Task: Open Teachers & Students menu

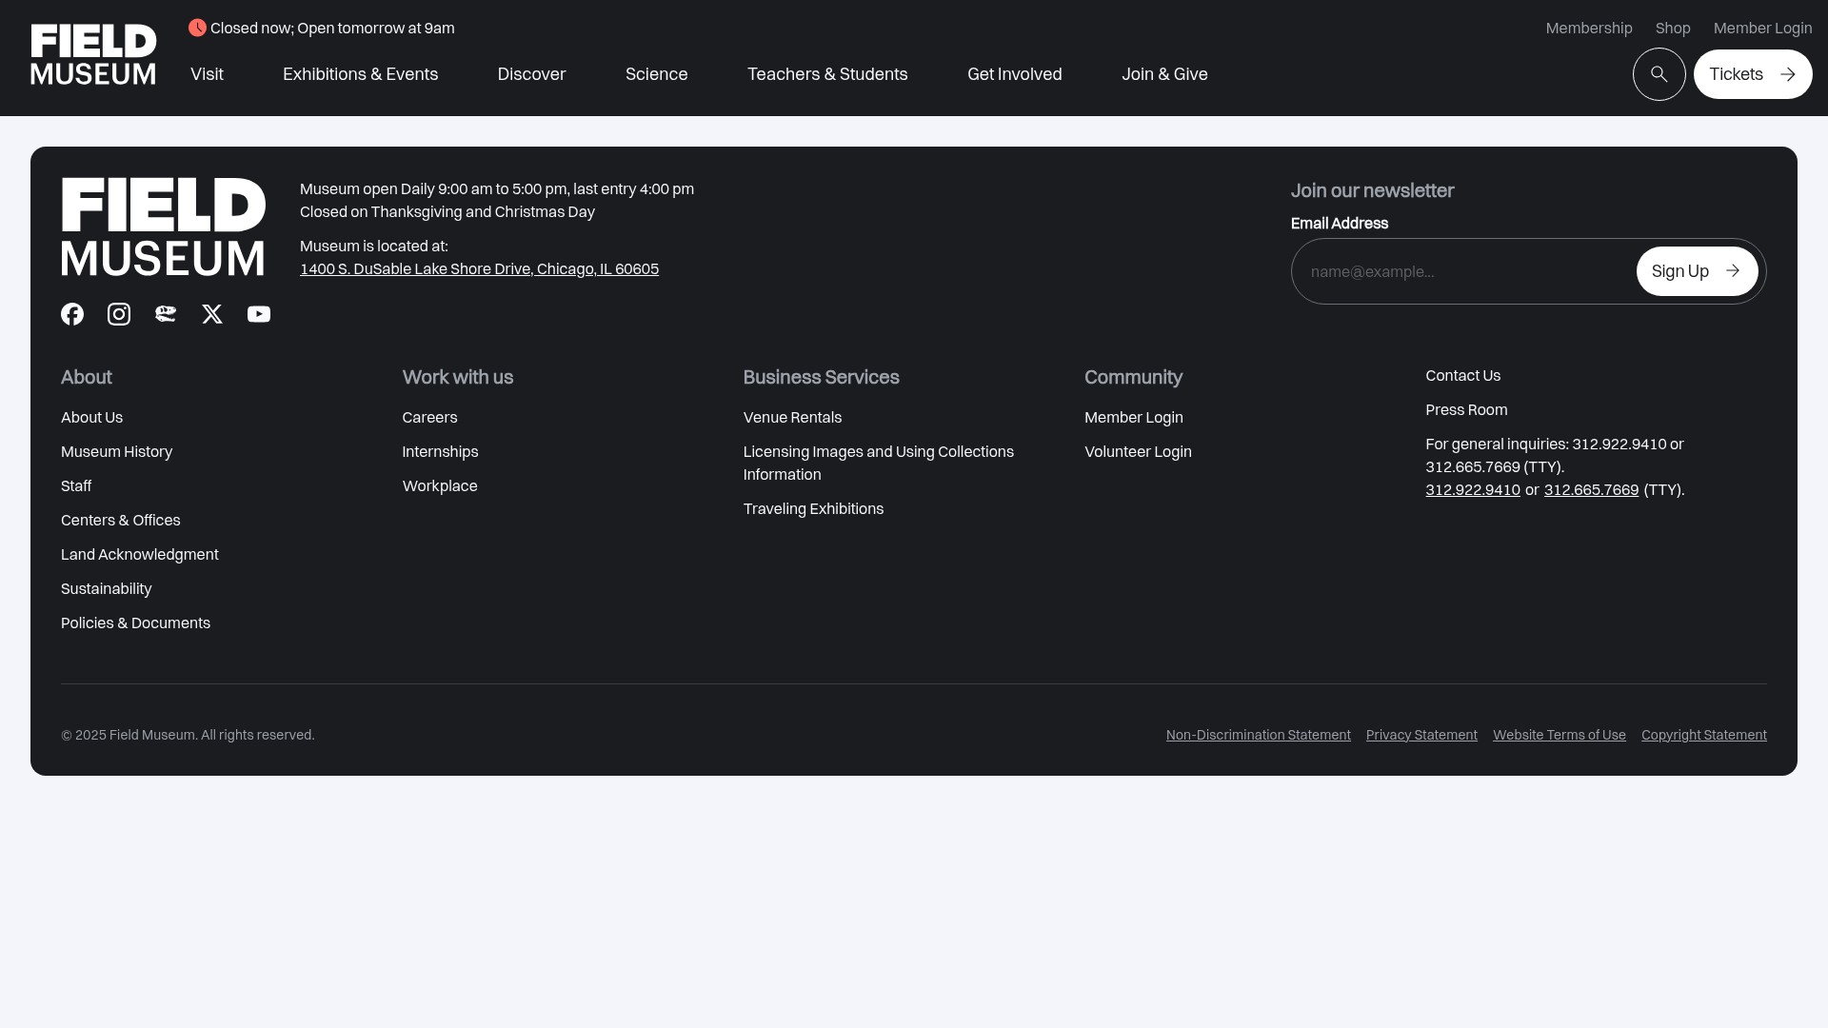Action: point(827,74)
